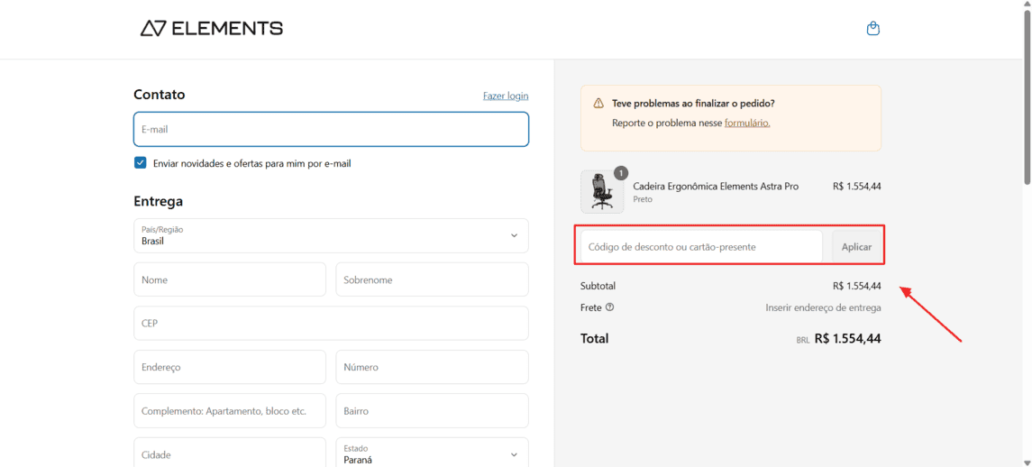The height and width of the screenshot is (467, 1032).
Task: Open the País/Região dropdown
Action: click(331, 236)
